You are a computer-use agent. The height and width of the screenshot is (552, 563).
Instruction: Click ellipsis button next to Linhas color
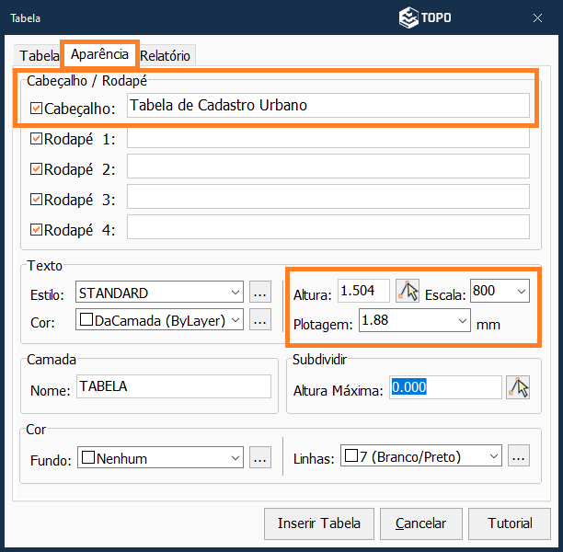click(x=519, y=456)
